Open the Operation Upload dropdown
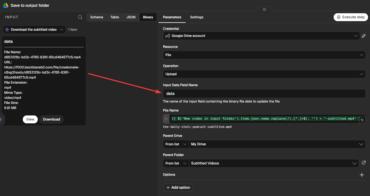This screenshot has height=196, width=370. (x=264, y=74)
